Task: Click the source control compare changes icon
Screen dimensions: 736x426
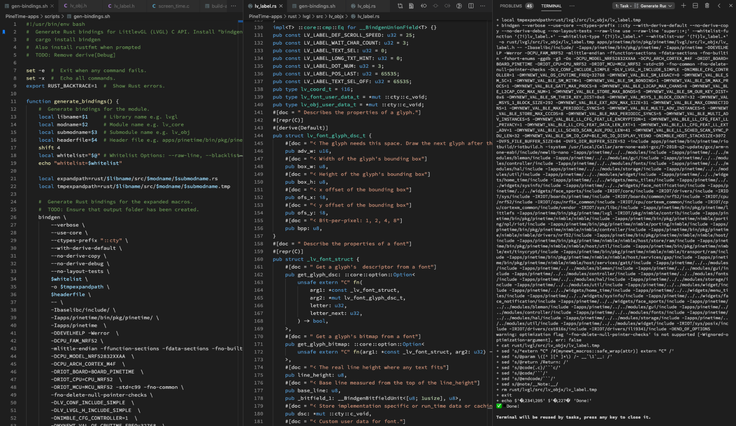Action: coord(400,6)
